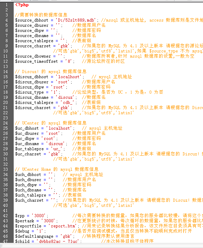Click line number 2 in the gutter

point(7,10)
